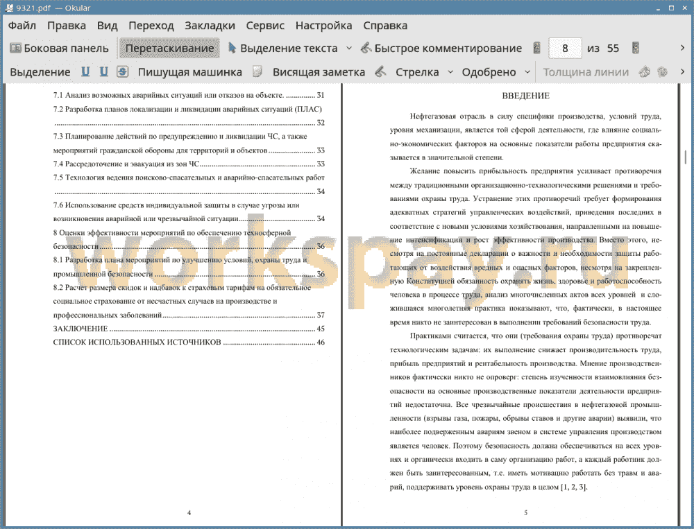Click the total pages button showing 55
The height and width of the screenshot is (529, 694).
[613, 49]
